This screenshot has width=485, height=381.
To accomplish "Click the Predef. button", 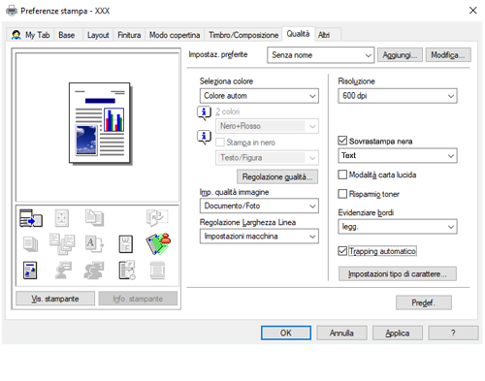I will pos(424,302).
